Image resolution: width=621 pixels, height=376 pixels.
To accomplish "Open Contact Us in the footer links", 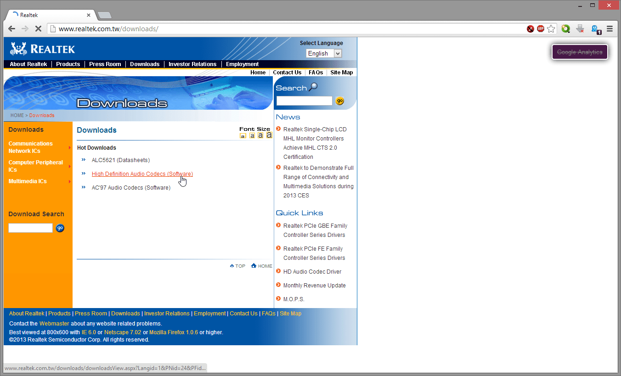I will click(243, 314).
